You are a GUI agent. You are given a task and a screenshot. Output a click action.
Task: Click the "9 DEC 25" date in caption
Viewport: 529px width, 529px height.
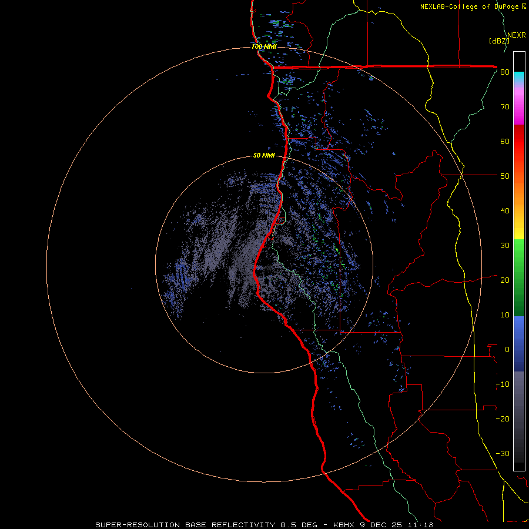click(382, 525)
